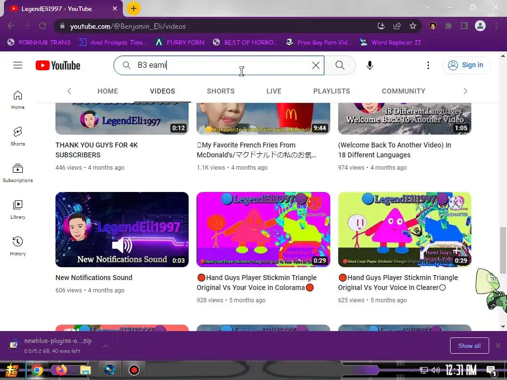Image resolution: width=507 pixels, height=380 pixels.
Task: Bookmark this page with star icon
Action: 412,26
